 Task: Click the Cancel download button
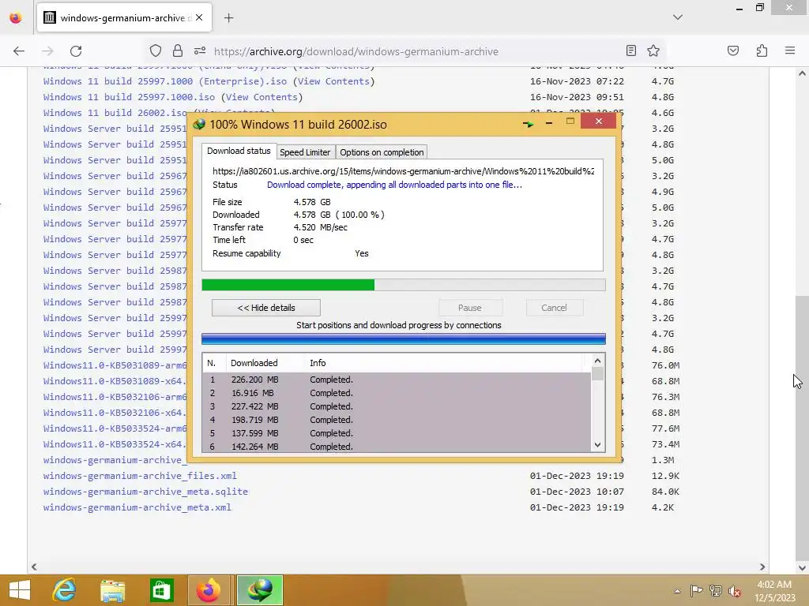[554, 308]
